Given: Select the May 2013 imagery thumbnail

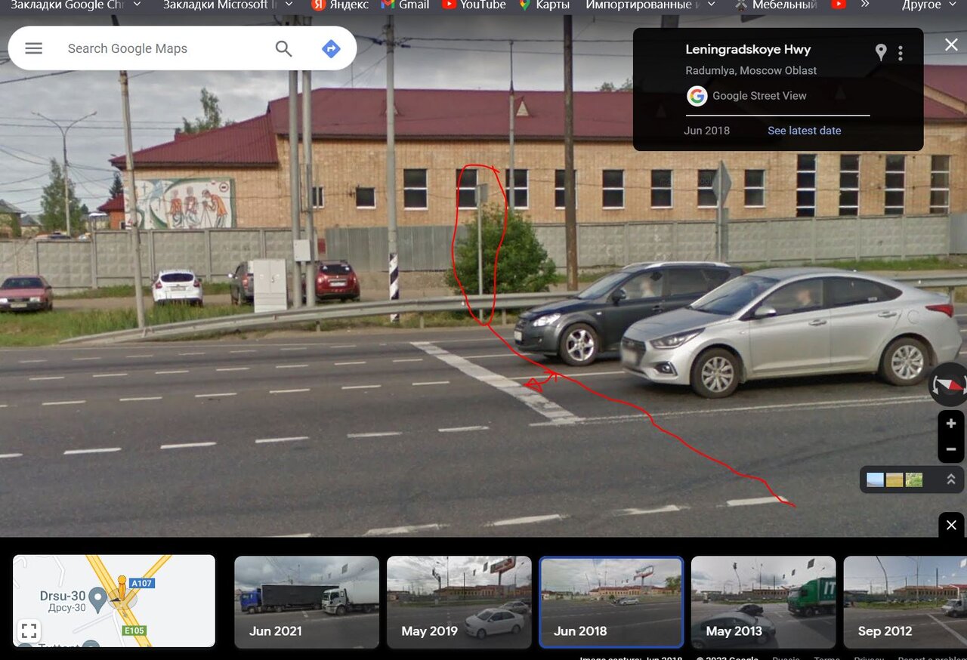Looking at the screenshot, I should pos(763,602).
